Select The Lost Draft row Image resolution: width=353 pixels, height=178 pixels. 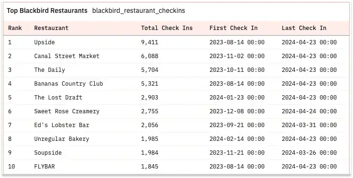(x=176, y=98)
